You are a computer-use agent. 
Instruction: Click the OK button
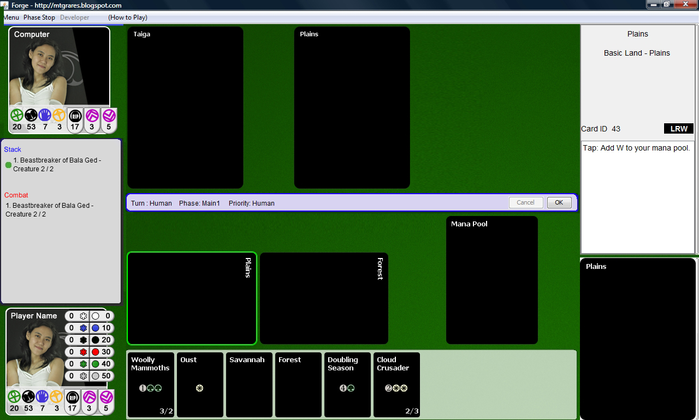pos(559,202)
